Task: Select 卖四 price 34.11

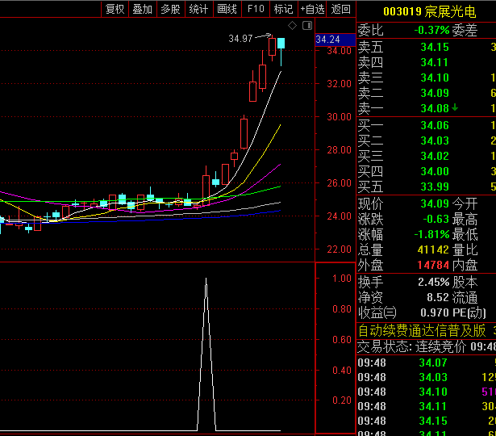Action: 435,62
